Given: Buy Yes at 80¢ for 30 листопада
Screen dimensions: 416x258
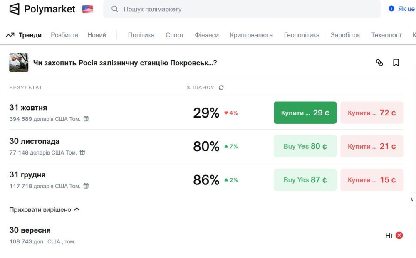Looking at the screenshot, I should pyautogui.click(x=305, y=146).
